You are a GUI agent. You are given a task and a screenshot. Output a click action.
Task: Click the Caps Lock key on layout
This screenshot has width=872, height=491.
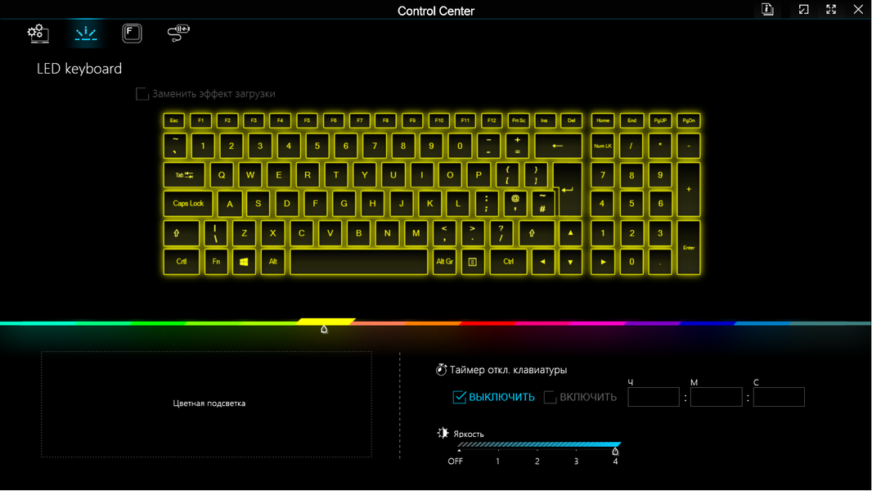click(x=188, y=204)
